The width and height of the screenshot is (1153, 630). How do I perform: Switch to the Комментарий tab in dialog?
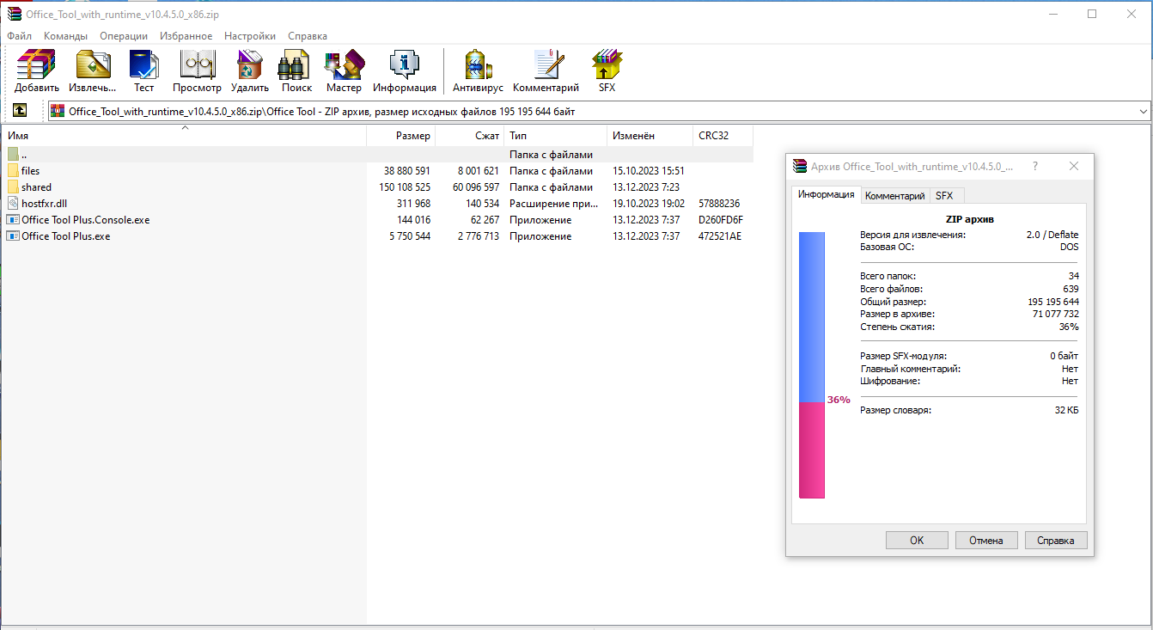pos(894,196)
